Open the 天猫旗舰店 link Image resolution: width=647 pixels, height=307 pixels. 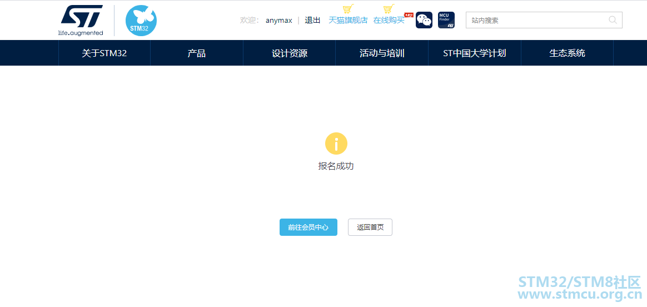point(348,20)
